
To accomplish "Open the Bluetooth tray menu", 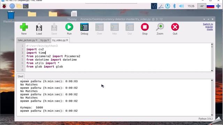I will [x=174, y=6].
